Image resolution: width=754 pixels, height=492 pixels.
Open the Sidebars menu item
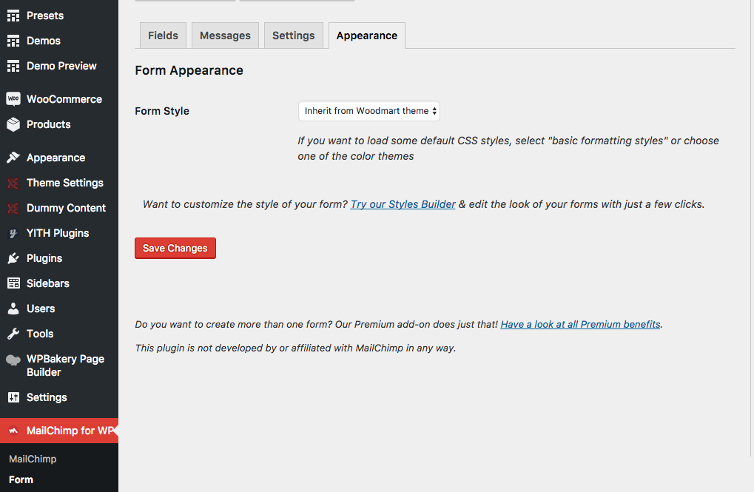click(x=59, y=283)
